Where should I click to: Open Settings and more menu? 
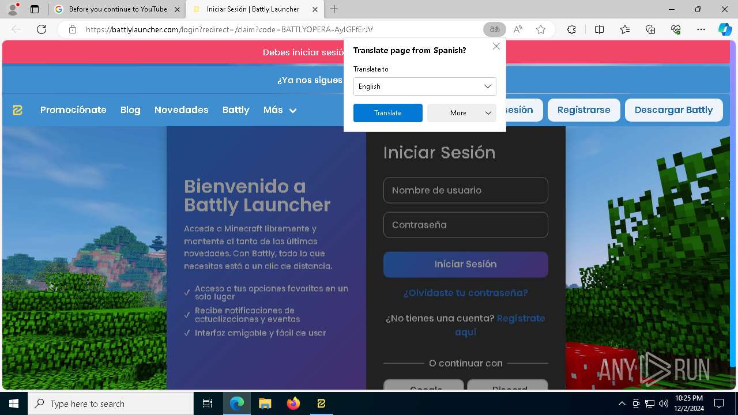pos(701,29)
